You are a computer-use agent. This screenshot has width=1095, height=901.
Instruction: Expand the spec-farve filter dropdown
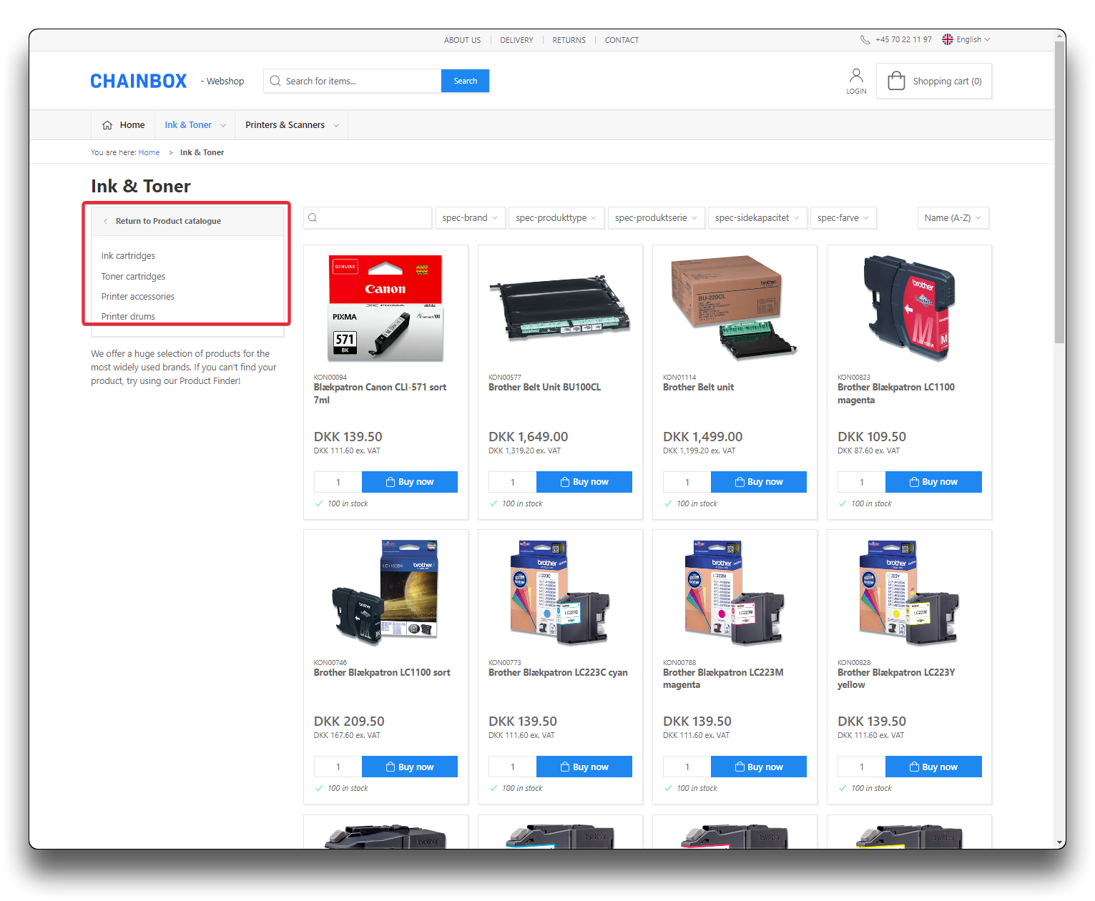click(843, 218)
